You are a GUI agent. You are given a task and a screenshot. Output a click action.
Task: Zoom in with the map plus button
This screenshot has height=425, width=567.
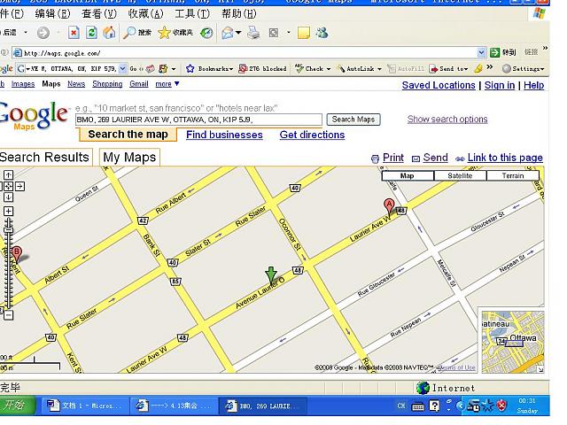(x=9, y=211)
